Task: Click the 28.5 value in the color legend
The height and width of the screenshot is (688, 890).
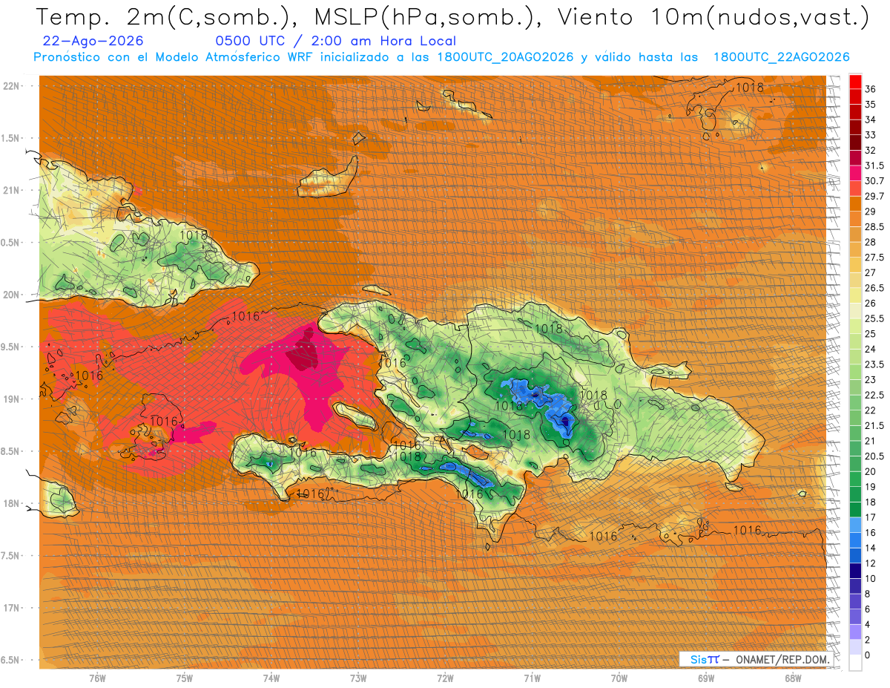Action: pyautogui.click(x=874, y=227)
